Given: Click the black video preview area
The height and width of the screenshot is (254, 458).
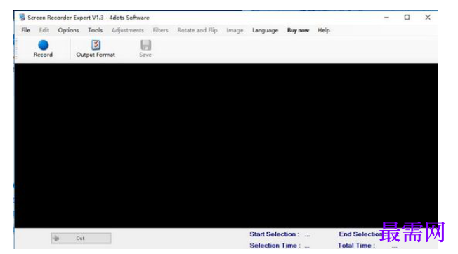Looking at the screenshot, I should (225, 145).
